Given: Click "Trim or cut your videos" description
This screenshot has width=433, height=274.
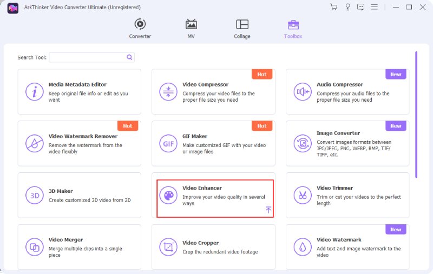Looking at the screenshot, I should pos(358,200).
